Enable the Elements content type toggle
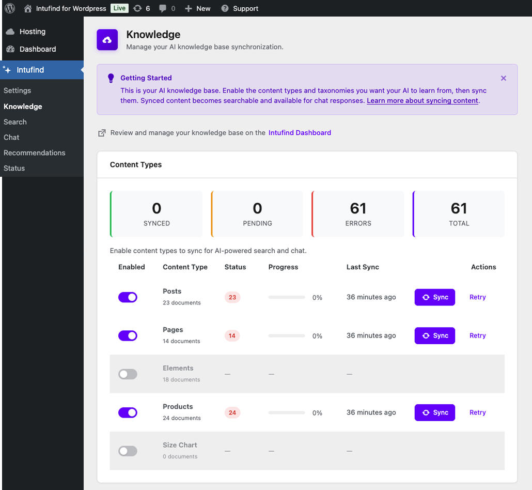532x490 pixels. tap(128, 374)
